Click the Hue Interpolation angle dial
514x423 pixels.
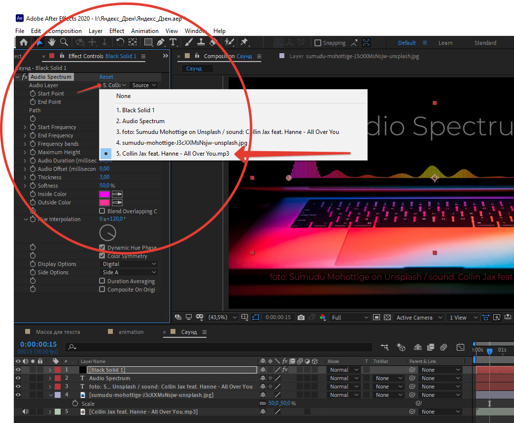107,232
